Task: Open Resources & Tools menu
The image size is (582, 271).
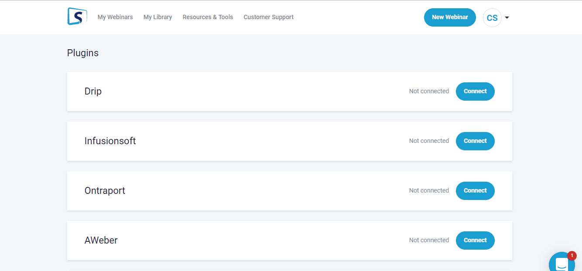Action: coord(208,17)
